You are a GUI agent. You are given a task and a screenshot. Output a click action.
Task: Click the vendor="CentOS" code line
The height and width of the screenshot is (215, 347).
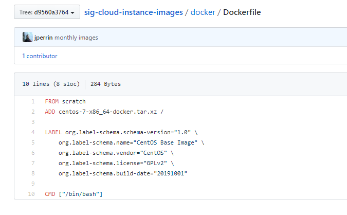[x=116, y=153]
